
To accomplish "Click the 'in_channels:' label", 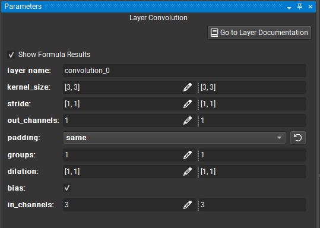I will pos(31,205).
